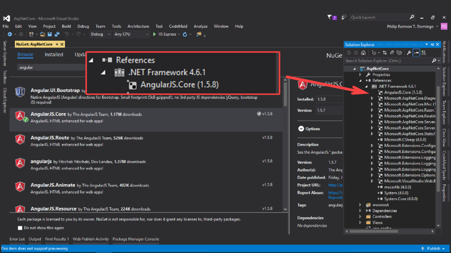
Task: Click the Redo arrow icon
Action: [x=78, y=34]
